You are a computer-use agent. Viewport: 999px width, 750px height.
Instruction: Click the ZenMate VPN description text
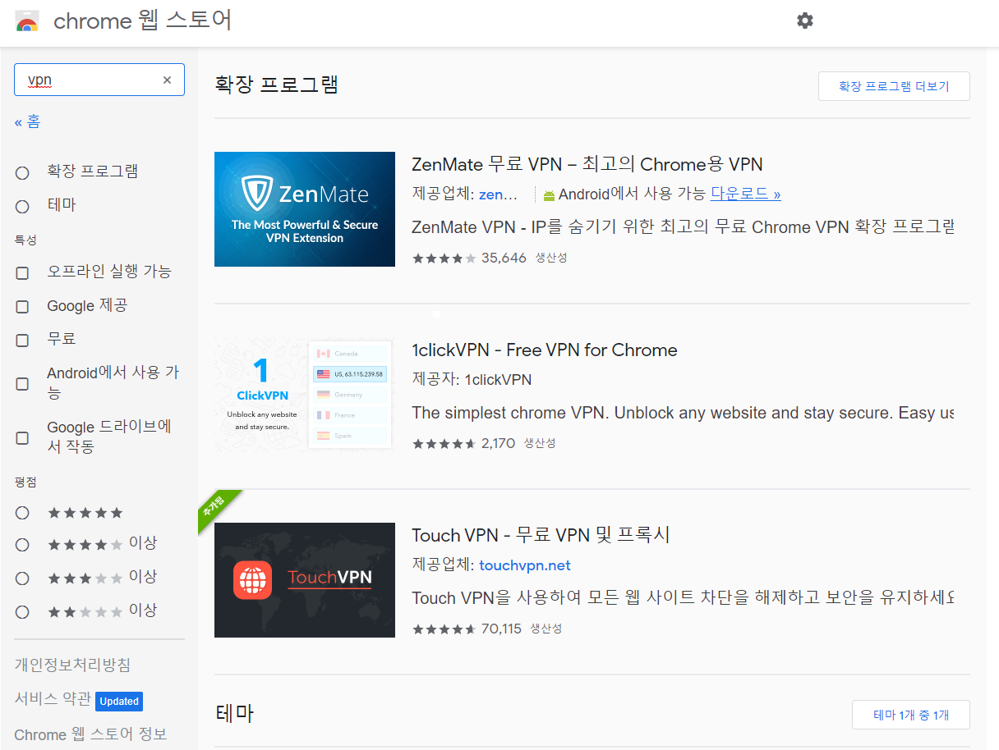click(x=683, y=227)
